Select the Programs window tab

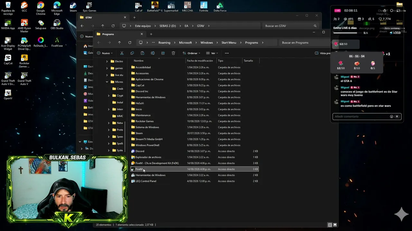[x=120, y=34]
